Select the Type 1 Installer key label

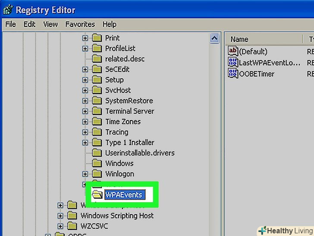[130, 143]
